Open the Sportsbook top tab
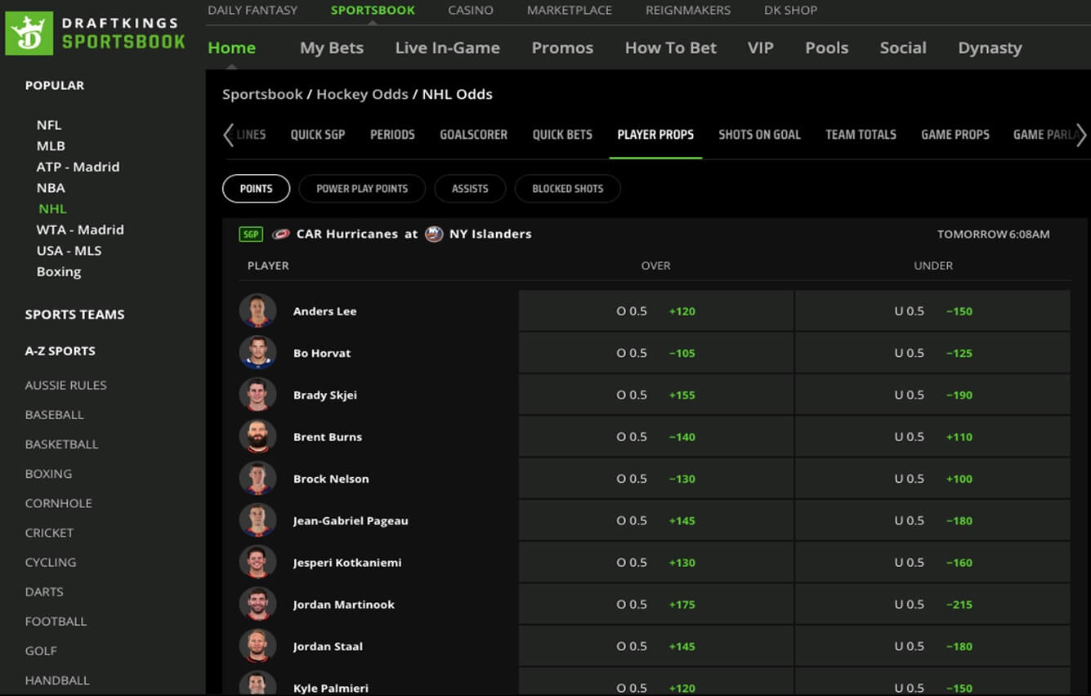This screenshot has width=1091, height=696. tap(373, 11)
